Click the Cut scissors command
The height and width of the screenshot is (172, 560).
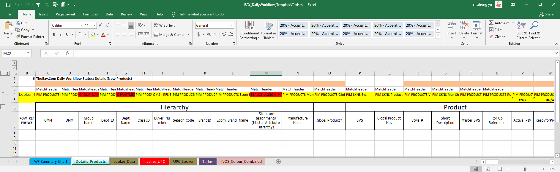21,23
